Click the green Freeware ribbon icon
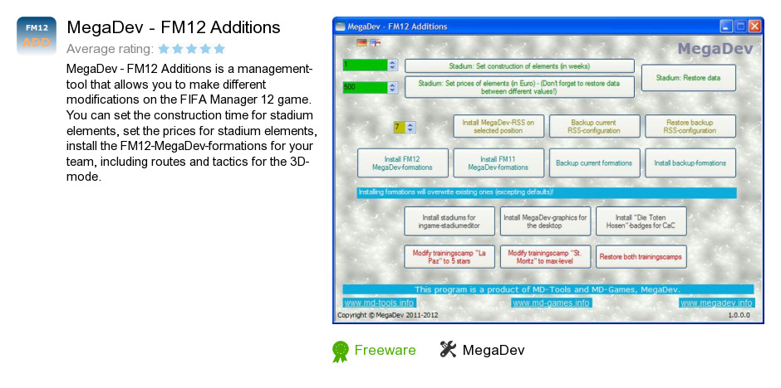The height and width of the screenshot is (388, 781). coord(340,352)
